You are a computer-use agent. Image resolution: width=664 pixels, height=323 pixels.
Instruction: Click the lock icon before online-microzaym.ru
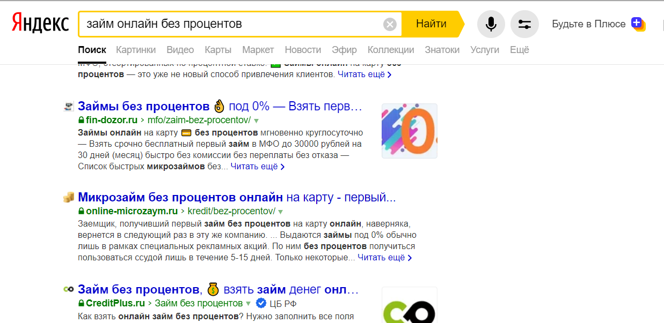(81, 211)
